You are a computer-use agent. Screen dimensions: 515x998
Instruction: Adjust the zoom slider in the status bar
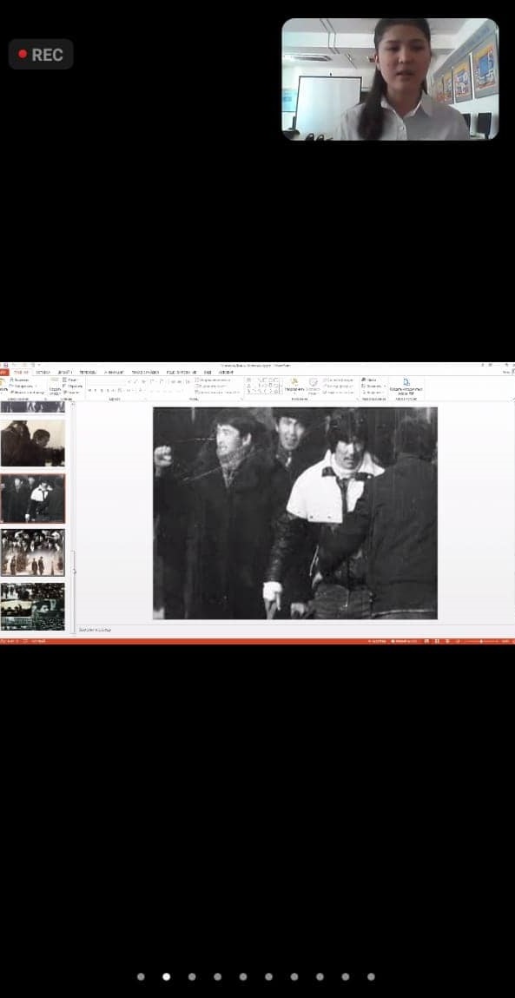482,641
